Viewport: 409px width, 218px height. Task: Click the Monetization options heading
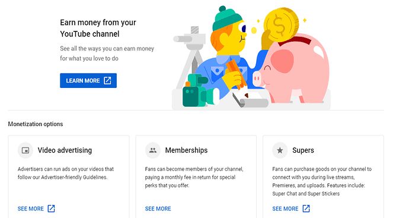click(x=36, y=124)
